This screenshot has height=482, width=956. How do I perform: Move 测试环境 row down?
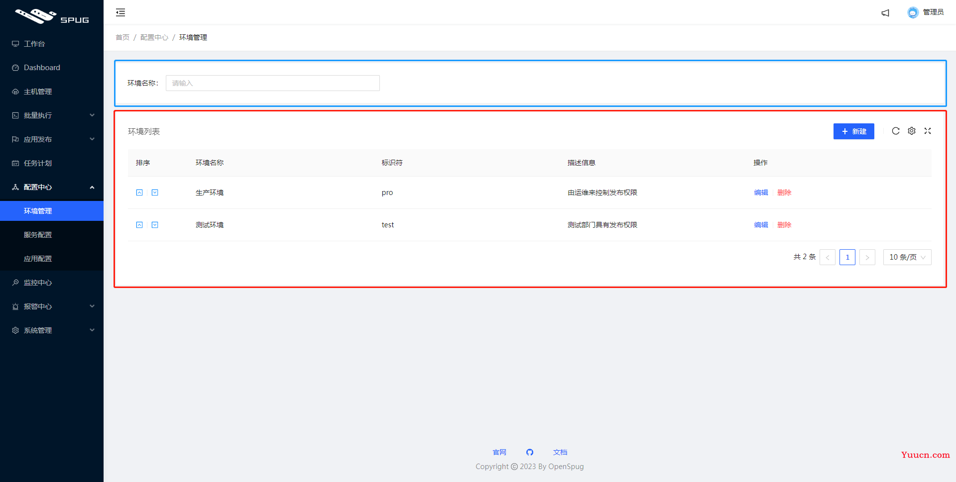coord(155,225)
